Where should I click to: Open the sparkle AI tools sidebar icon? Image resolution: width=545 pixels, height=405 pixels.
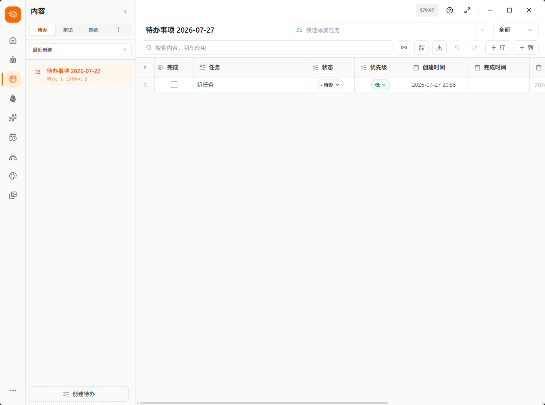[13, 118]
